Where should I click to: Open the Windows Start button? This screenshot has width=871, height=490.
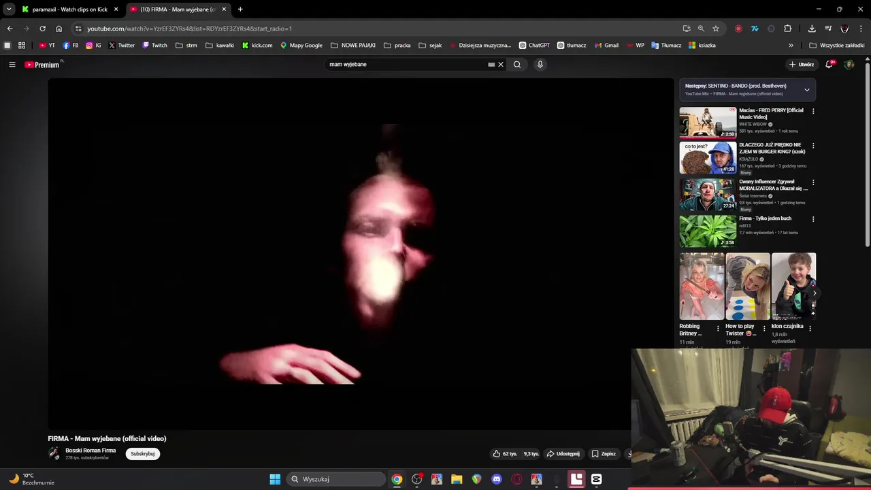point(275,479)
